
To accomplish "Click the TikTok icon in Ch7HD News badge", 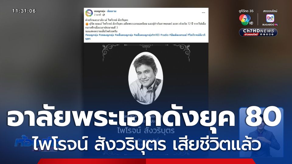I will pos(273,34).
